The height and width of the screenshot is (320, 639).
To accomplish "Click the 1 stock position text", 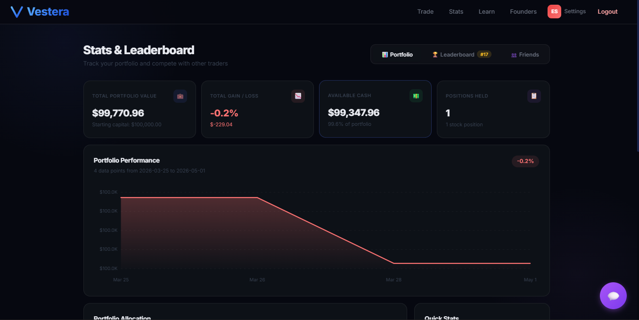I will [x=464, y=124].
